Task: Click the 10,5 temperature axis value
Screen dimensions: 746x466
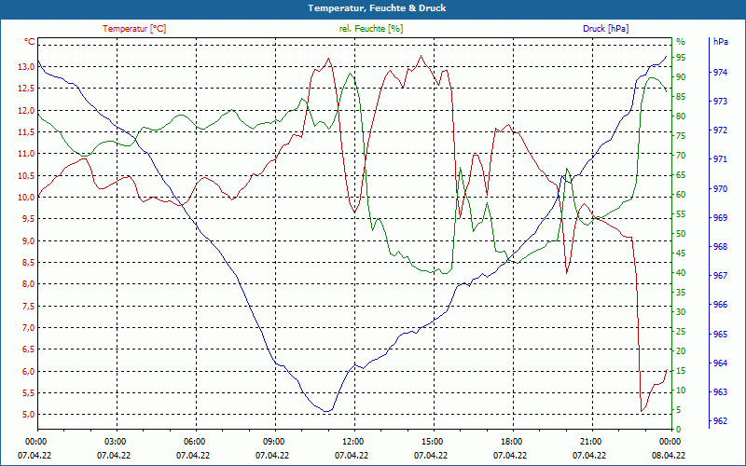Action: point(26,175)
